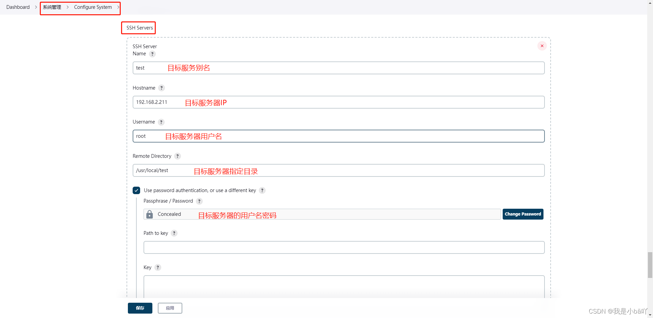Screen dimensions: 653x318
Task: Open help for Passphrase / Password
Action: click(199, 201)
